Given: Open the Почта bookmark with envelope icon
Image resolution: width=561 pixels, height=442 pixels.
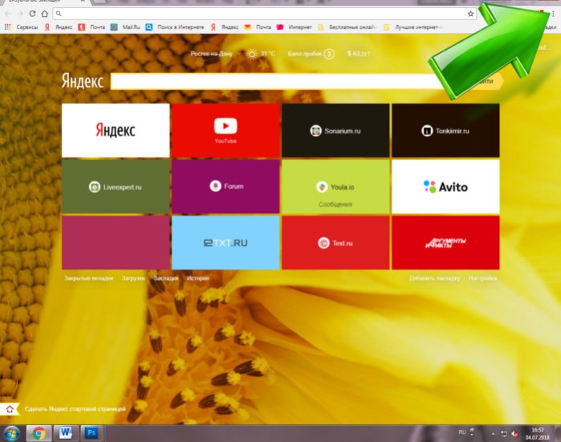Looking at the screenshot, I should pyautogui.click(x=258, y=27).
